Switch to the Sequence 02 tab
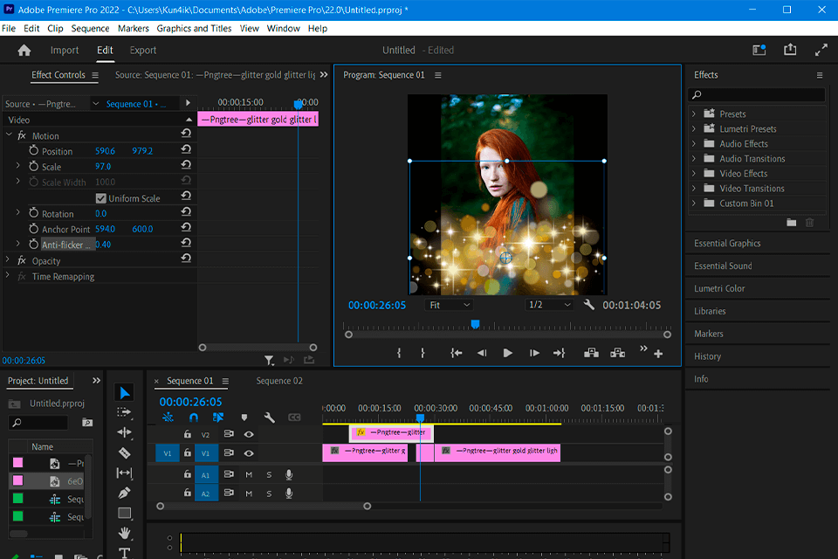 [x=278, y=381]
